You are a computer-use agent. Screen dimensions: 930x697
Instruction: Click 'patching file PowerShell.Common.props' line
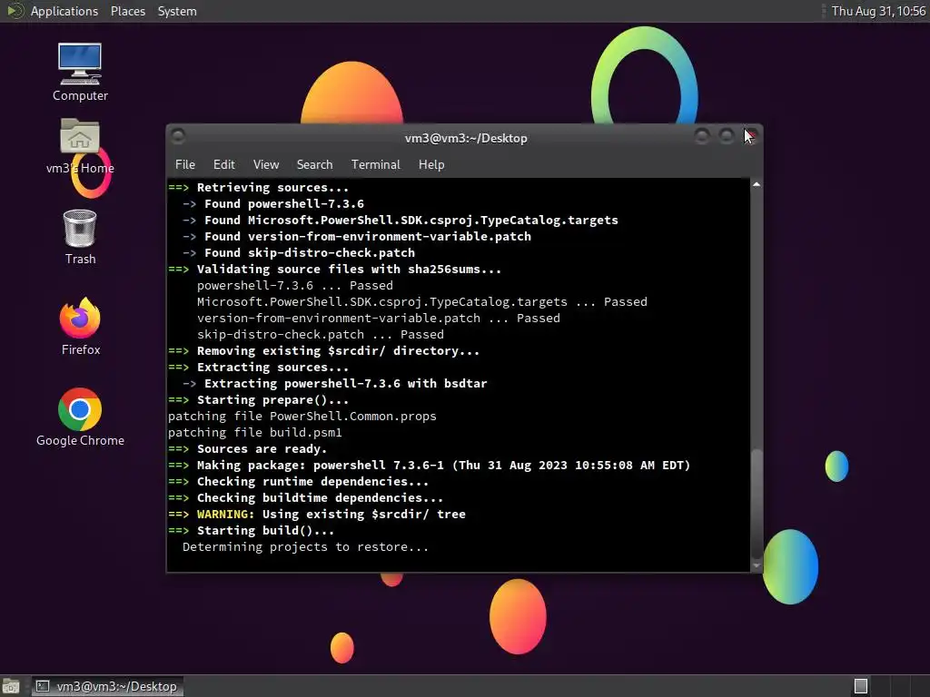tap(302, 416)
